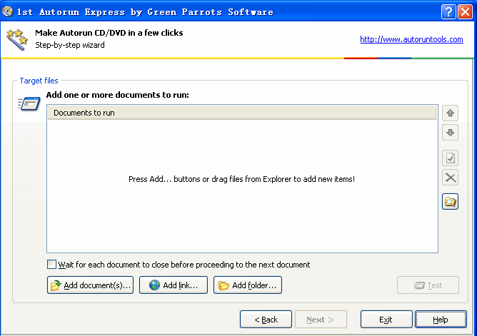Exit the wizard with Exit button
Viewport: 477px width, 336px height.
[x=386, y=320]
